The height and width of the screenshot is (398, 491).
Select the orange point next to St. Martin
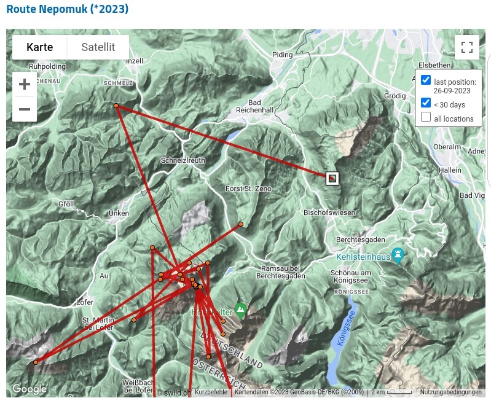pyautogui.click(x=134, y=320)
